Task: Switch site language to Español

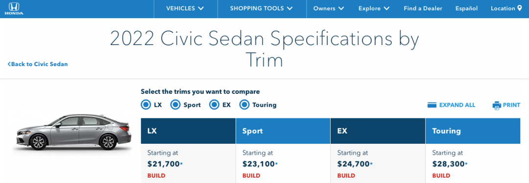Action: point(467,9)
